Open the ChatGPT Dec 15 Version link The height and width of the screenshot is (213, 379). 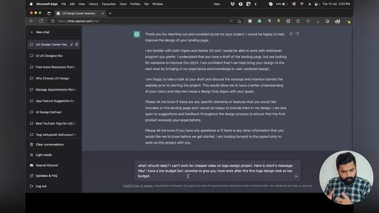point(138,186)
